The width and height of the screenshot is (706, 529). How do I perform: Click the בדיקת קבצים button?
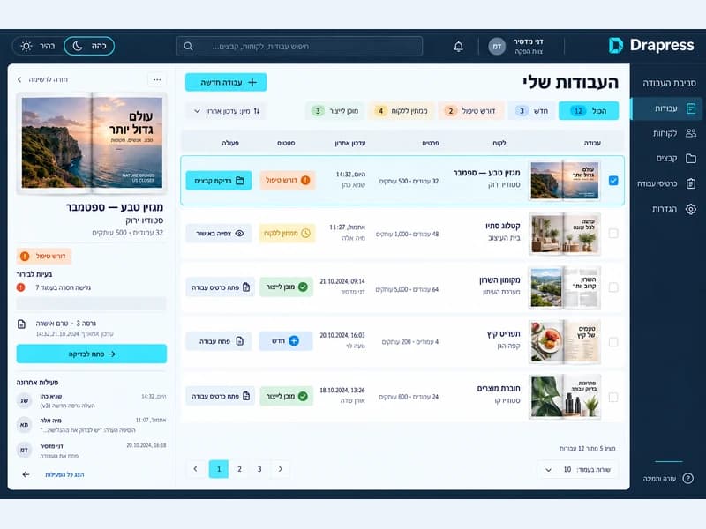(219, 181)
